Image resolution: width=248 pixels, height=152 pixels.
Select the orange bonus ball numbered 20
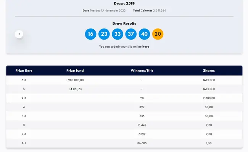coord(158,34)
